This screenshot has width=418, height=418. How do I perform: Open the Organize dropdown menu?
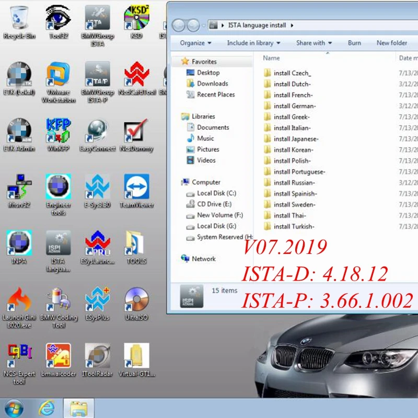[195, 43]
